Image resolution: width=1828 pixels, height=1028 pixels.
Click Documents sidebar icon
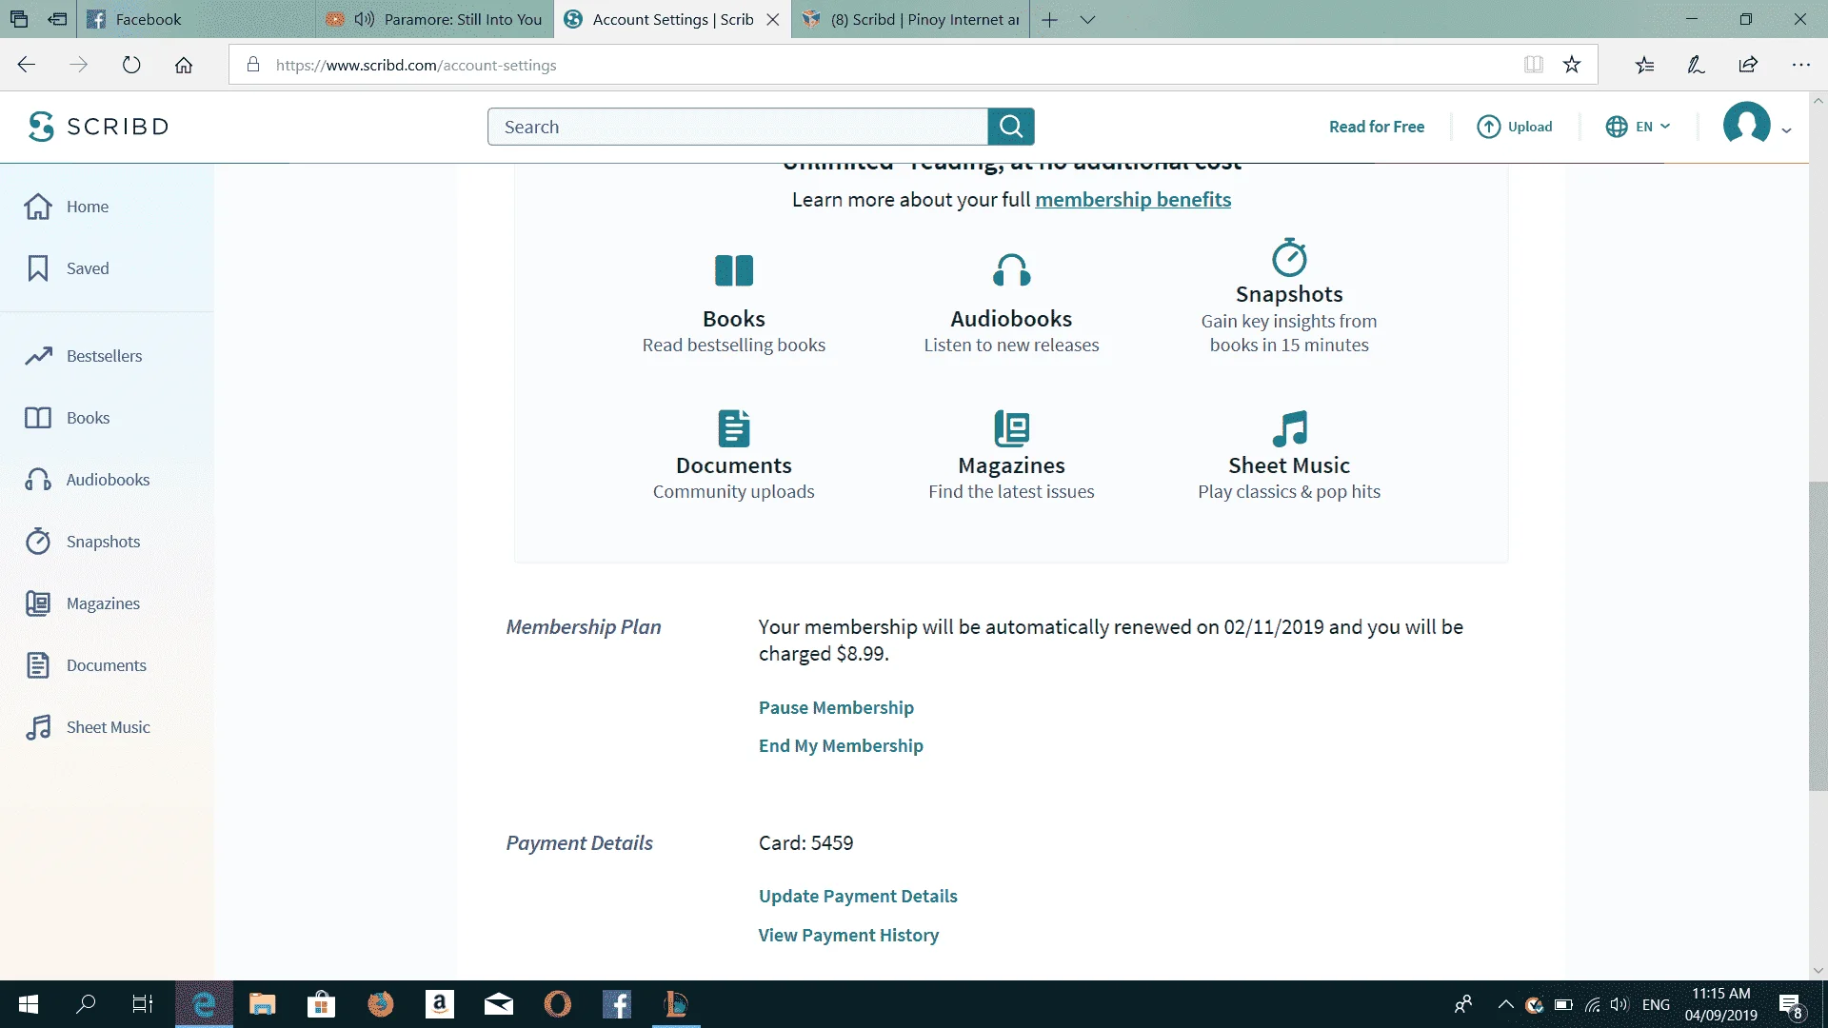click(x=38, y=665)
